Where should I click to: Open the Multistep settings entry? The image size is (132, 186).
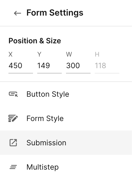[x=66, y=167]
